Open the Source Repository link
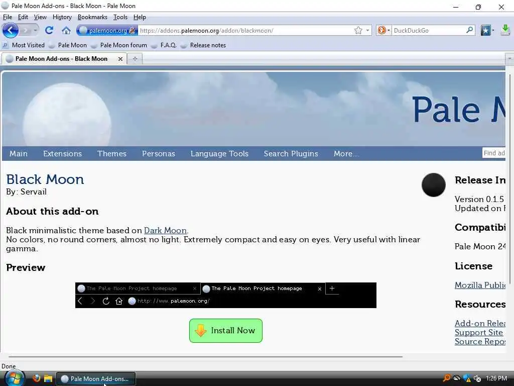 (x=480, y=342)
